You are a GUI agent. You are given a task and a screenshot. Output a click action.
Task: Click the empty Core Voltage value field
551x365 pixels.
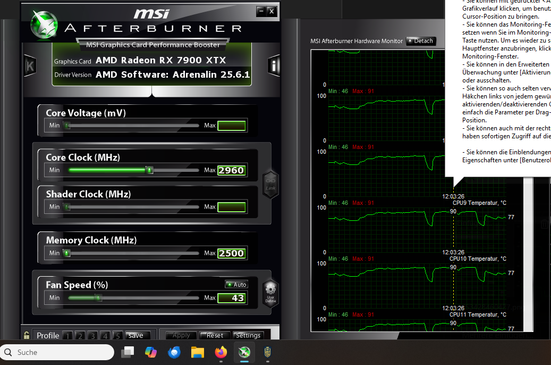pos(232,126)
